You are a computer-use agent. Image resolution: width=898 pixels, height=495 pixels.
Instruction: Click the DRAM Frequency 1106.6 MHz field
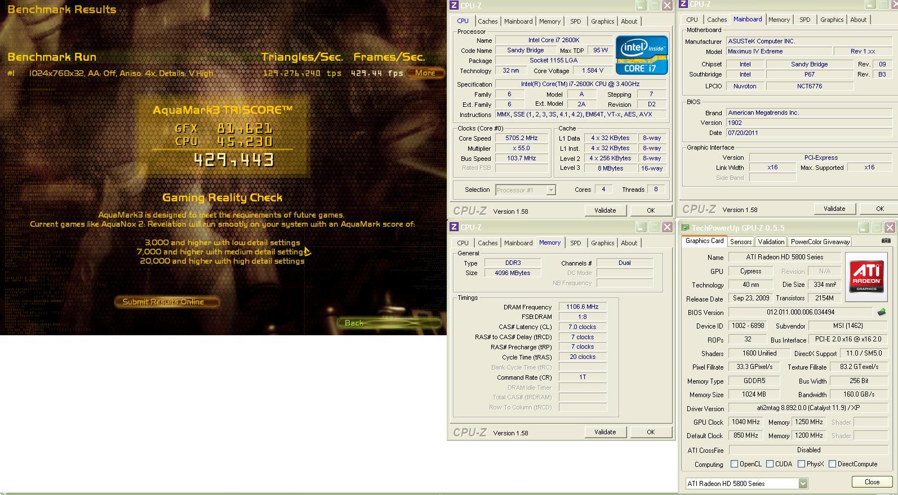pyautogui.click(x=583, y=307)
